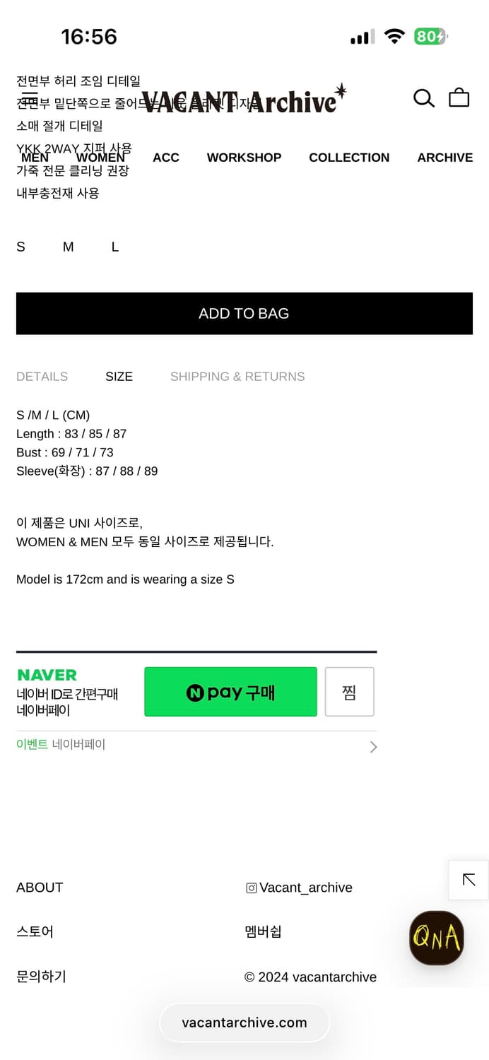Tap the Wi-Fi status icon
The height and width of the screenshot is (1060, 489).
[x=395, y=35]
